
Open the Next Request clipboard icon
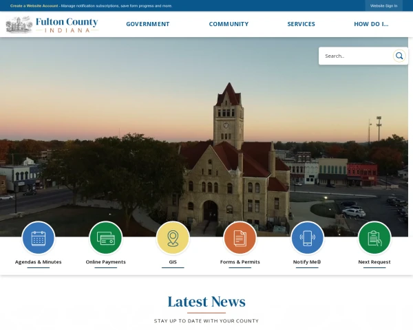tap(374, 238)
